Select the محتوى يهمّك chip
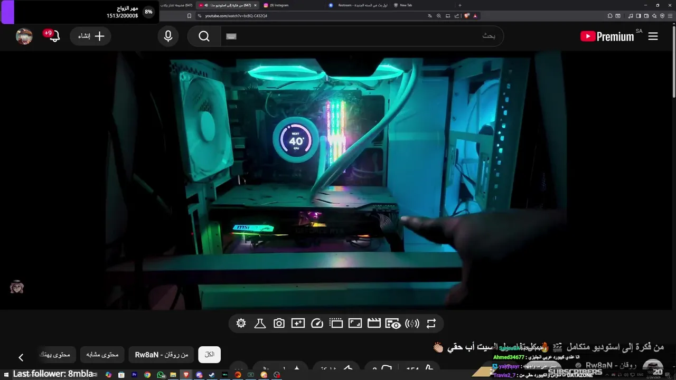 tap(57, 355)
